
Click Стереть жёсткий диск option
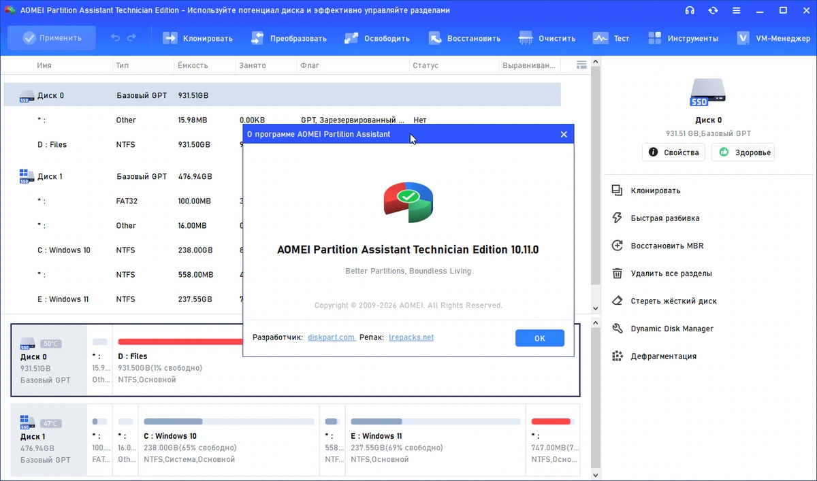pyautogui.click(x=664, y=301)
